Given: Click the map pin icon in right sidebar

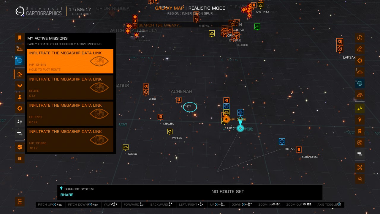Looking at the screenshot, I should [360, 120].
